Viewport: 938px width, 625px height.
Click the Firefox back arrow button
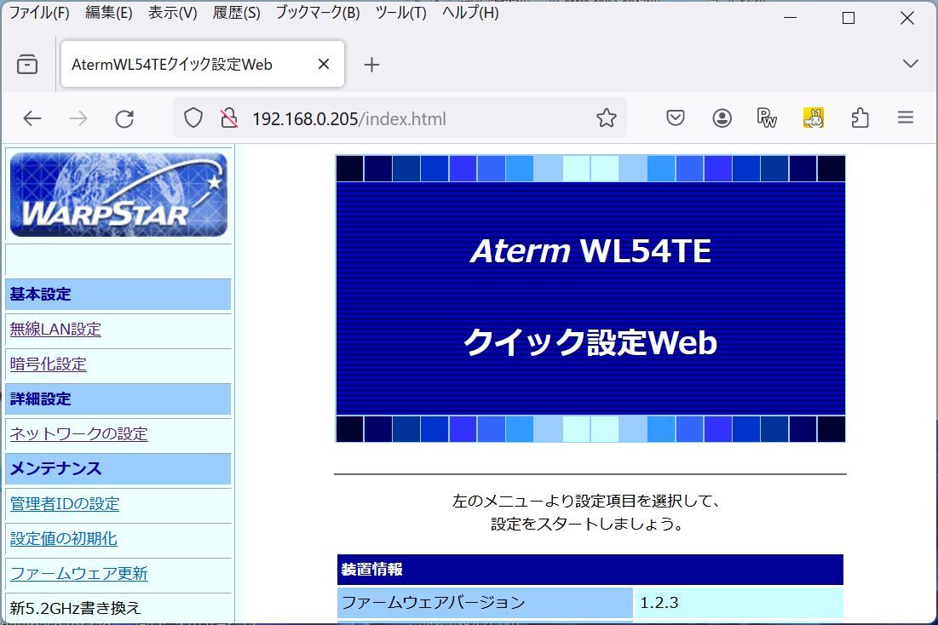pos(32,118)
